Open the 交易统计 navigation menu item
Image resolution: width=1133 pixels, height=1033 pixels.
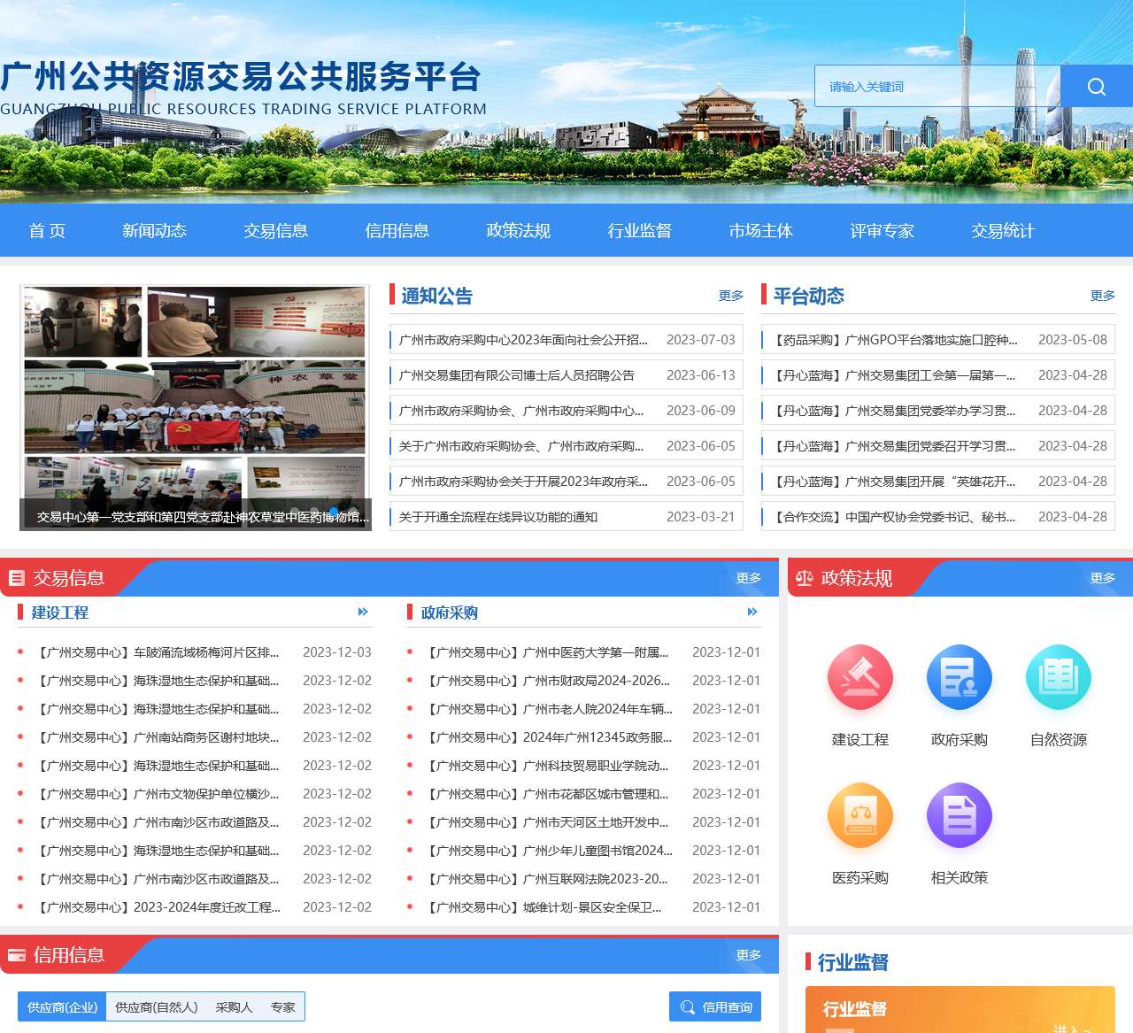coord(1001,231)
